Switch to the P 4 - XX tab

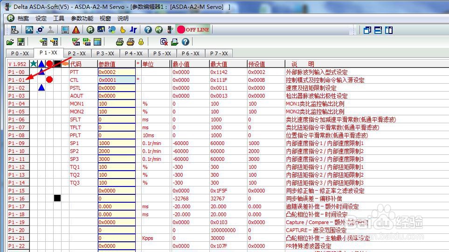point(133,53)
